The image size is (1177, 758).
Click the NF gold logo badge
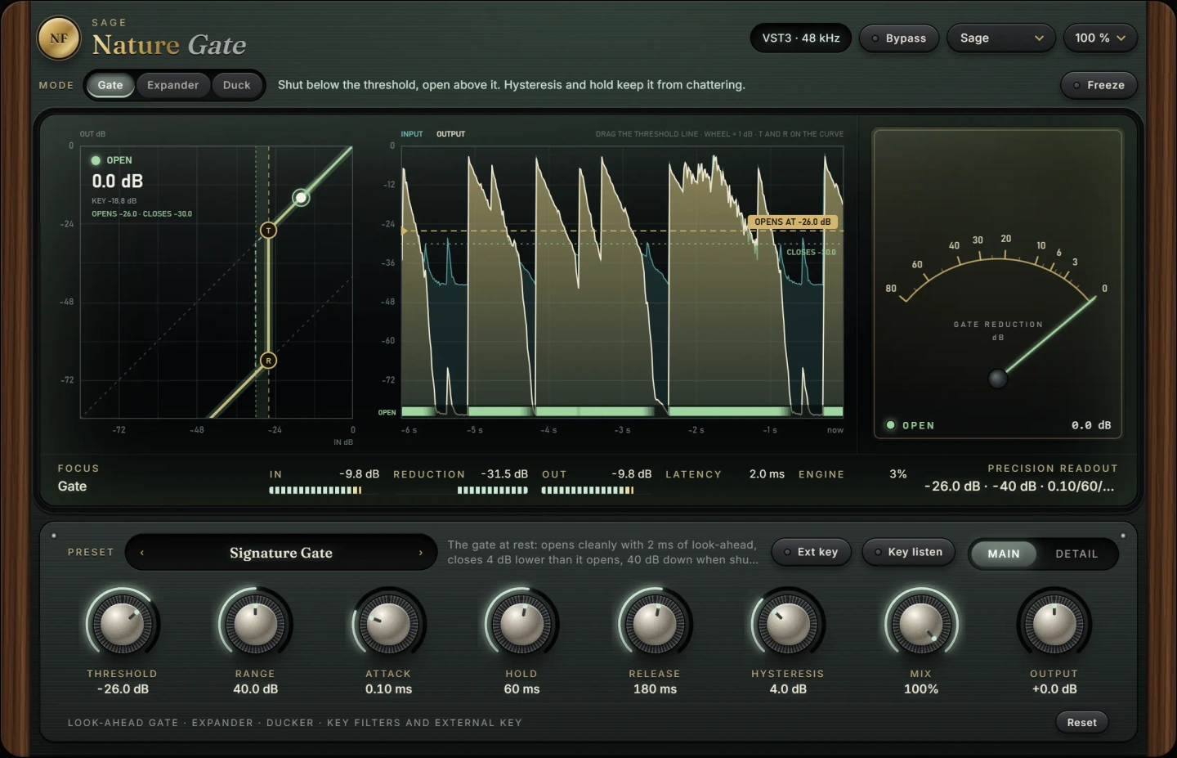(59, 38)
